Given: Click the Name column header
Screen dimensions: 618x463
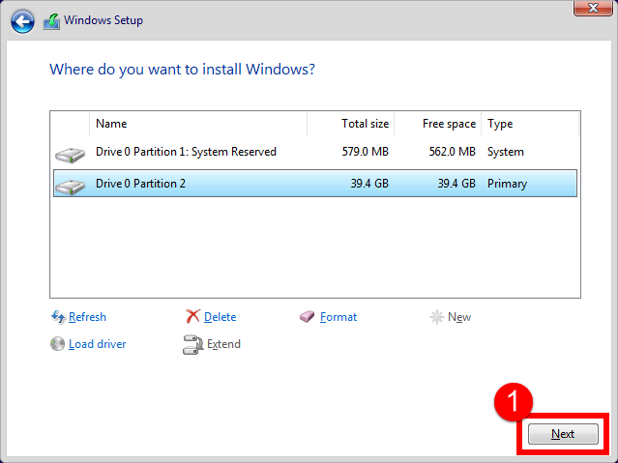Looking at the screenshot, I should coord(198,124).
